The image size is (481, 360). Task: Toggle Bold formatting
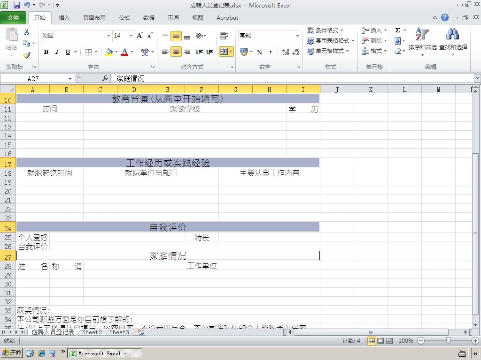coord(46,52)
